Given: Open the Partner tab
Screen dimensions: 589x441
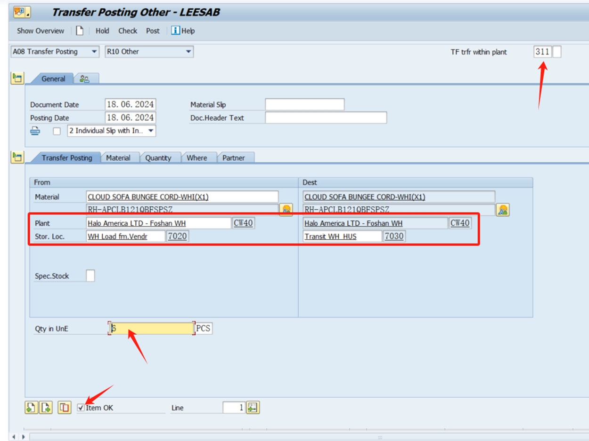Looking at the screenshot, I should (x=234, y=158).
